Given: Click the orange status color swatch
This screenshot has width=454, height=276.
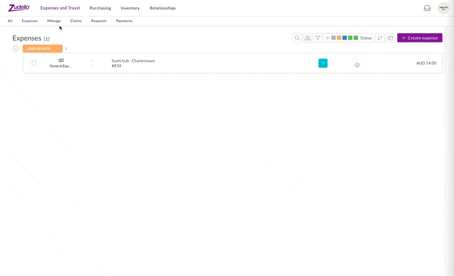Looking at the screenshot, I should [x=339, y=38].
